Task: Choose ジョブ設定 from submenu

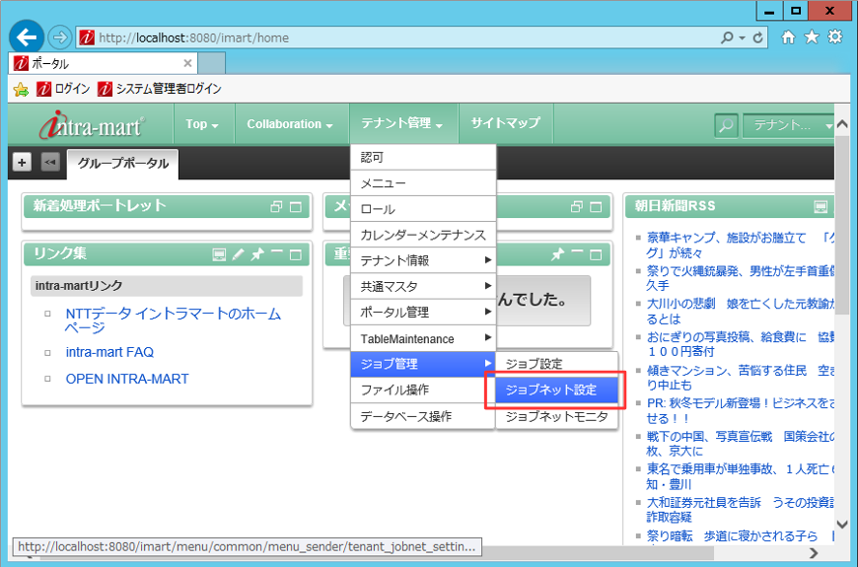Action: [557, 364]
